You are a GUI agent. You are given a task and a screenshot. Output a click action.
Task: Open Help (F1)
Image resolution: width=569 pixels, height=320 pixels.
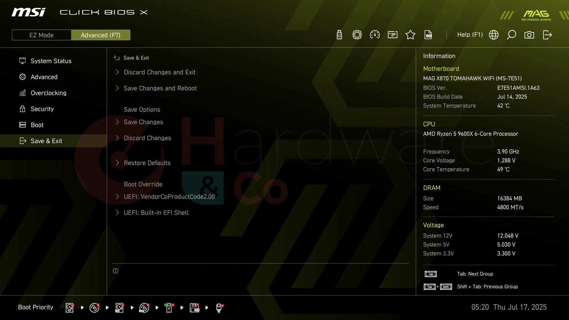[470, 35]
